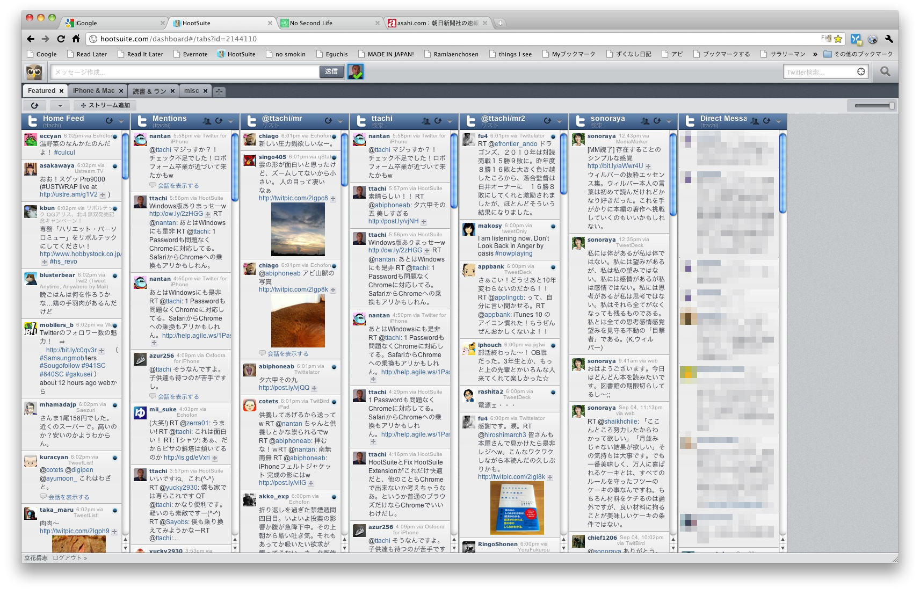The height and width of the screenshot is (595, 920).
Task: Click the HootSuite owl logo
Action: tap(34, 72)
